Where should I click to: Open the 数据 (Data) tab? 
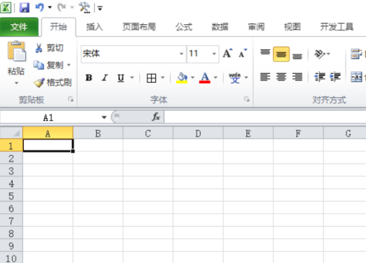click(220, 27)
